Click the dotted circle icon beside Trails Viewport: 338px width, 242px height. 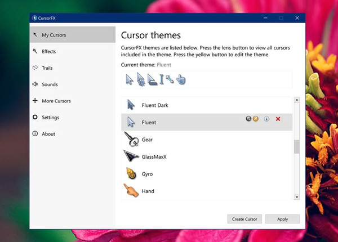click(x=35, y=68)
